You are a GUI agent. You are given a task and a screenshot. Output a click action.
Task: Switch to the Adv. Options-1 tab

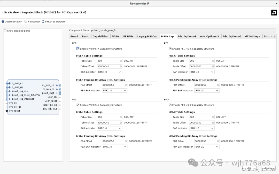coord(187,36)
